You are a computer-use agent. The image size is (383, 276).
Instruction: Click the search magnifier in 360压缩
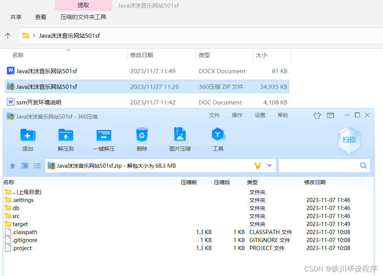click(x=364, y=166)
